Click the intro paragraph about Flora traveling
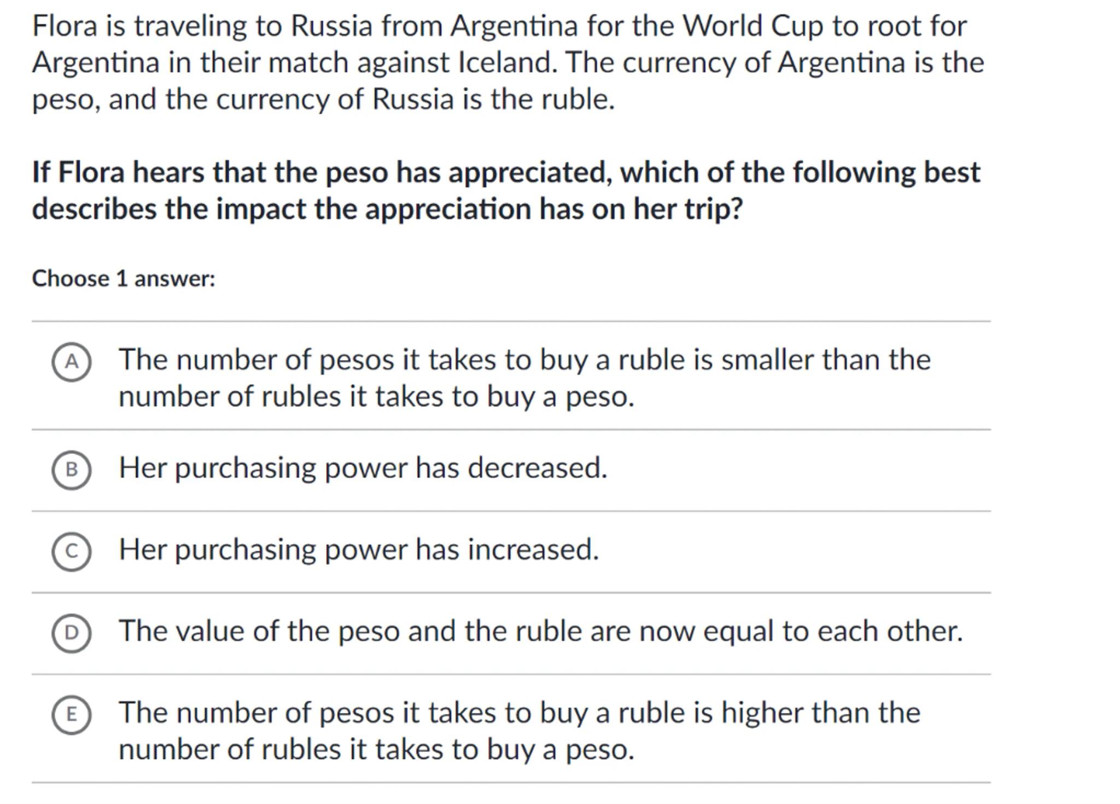Screen dimensions: 1120x804 pyautogui.click(x=507, y=62)
